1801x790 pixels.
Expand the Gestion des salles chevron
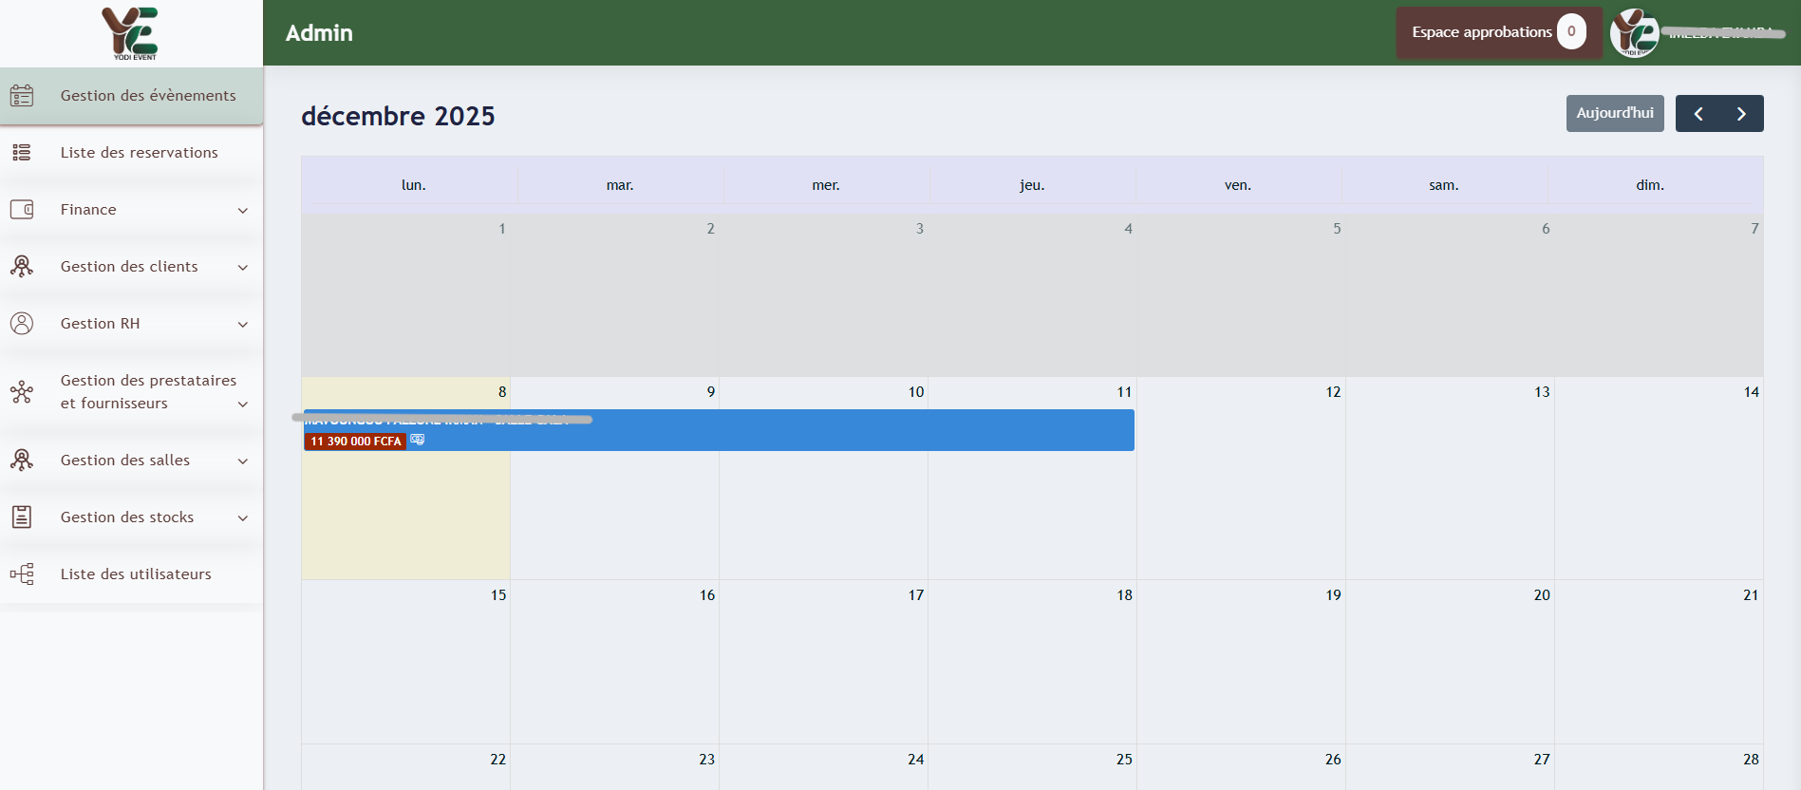point(242,461)
